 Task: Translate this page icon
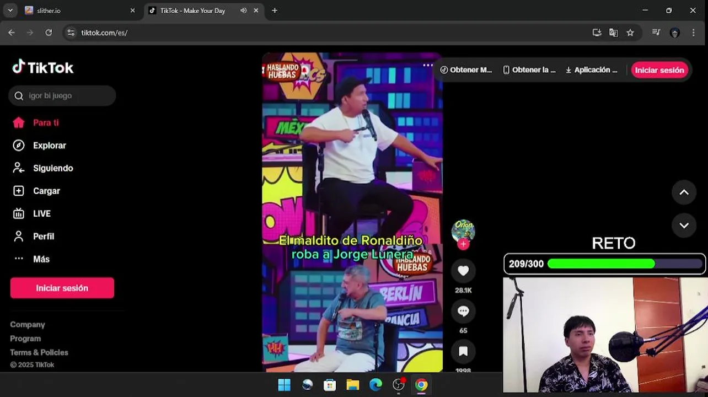click(613, 33)
